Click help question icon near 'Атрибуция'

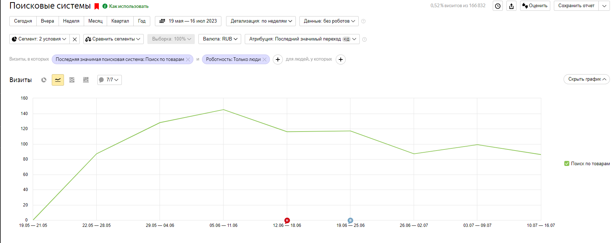pyautogui.click(x=364, y=39)
